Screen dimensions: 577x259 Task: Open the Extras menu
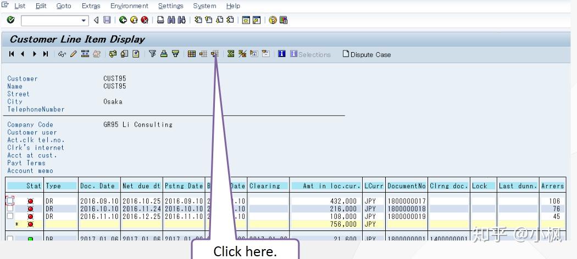91,6
